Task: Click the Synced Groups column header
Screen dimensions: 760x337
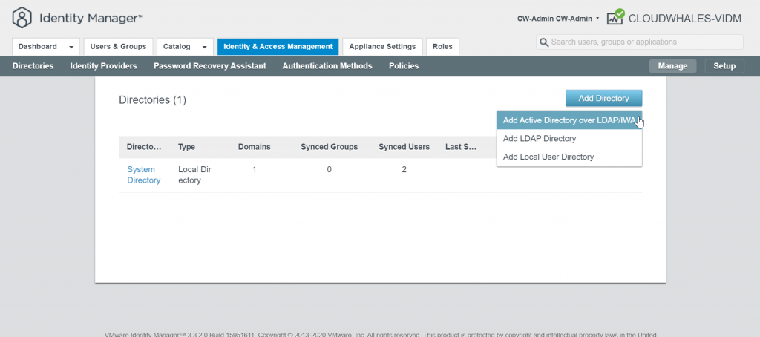Action: [329, 147]
